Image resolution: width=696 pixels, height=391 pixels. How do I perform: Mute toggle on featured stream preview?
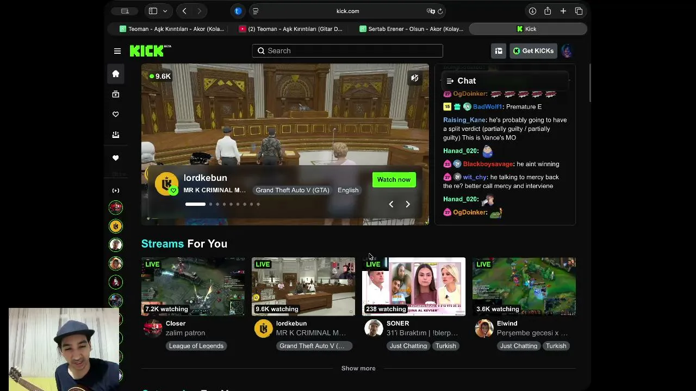pos(415,78)
